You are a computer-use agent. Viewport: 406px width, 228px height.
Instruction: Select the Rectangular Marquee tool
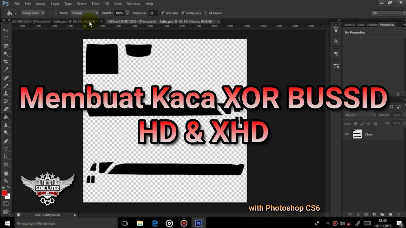(x=6, y=38)
